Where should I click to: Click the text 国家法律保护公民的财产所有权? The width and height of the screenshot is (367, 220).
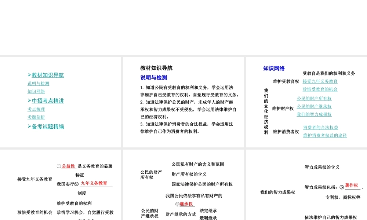(202, 184)
